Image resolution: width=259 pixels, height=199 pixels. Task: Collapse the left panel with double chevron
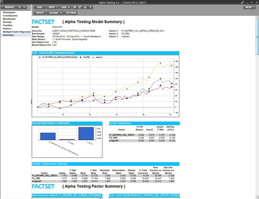[29, 7]
